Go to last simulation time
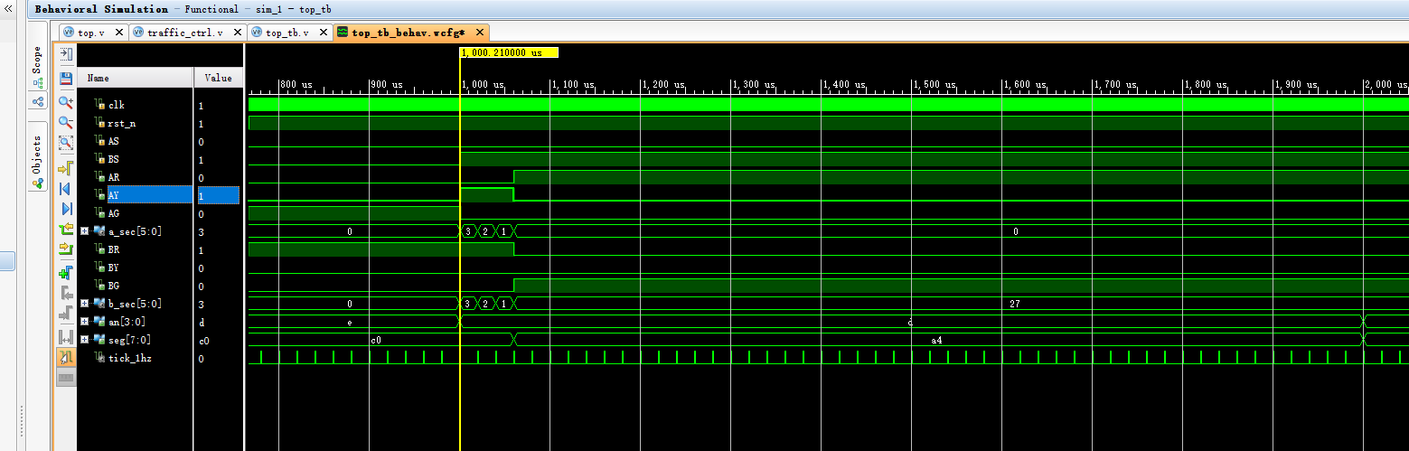Screen dimensions: 1409x451 [66, 209]
